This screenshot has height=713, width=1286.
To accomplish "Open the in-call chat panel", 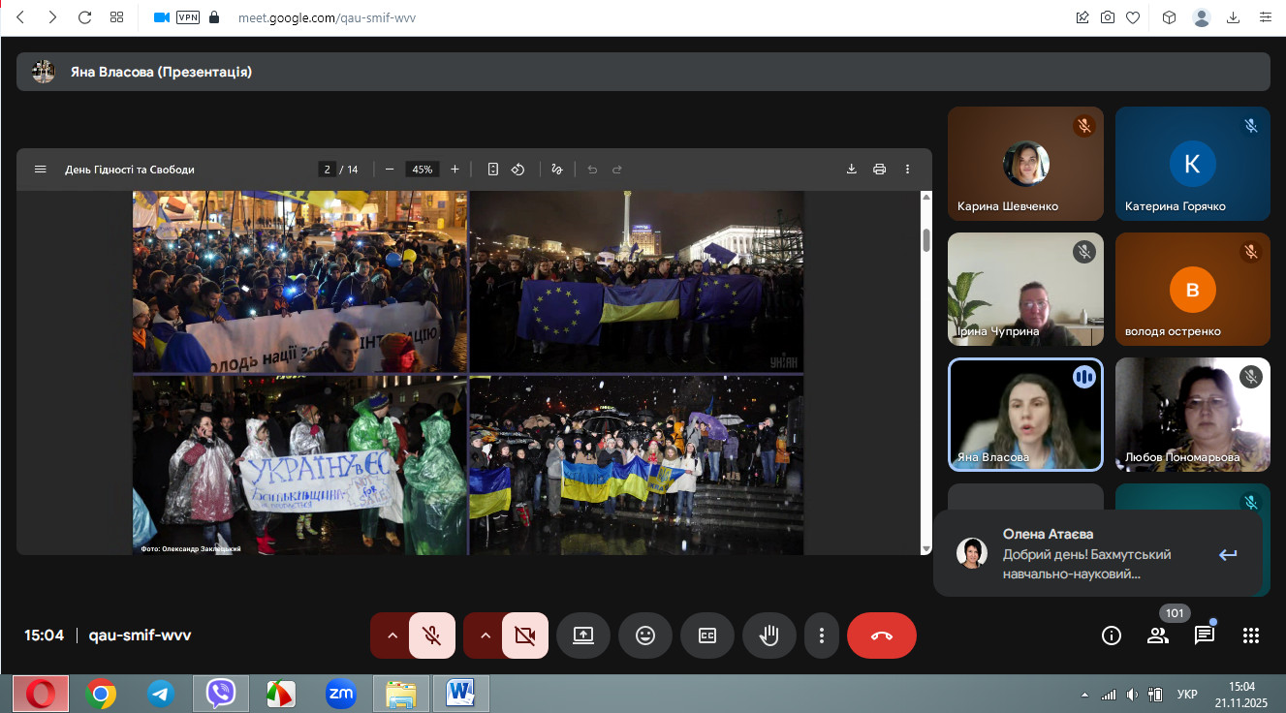I will 1204,635.
